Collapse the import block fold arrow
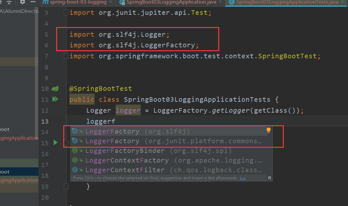Screen dimensions: 348x206 point(66,12)
